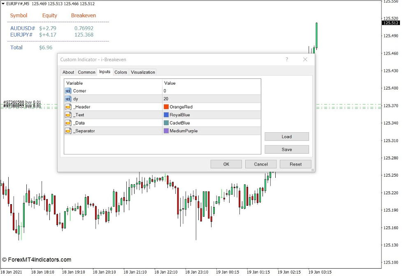Click the color property icon beside _Data

click(67, 122)
